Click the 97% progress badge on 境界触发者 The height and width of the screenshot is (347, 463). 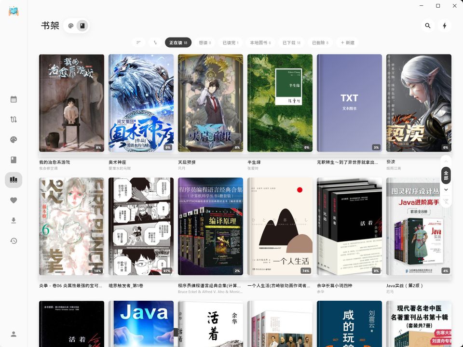167,270
